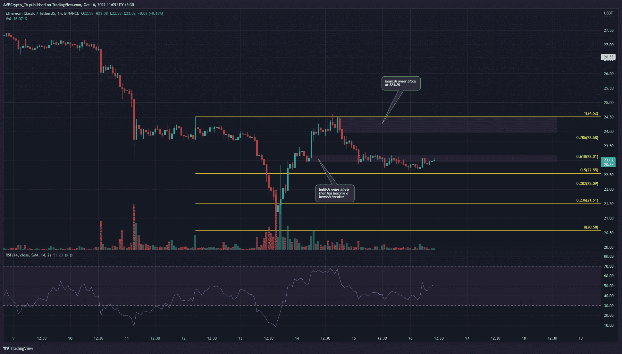Click the Fibonacci 0.618(23.01) level label
Viewport: 622px width, 354px height.
pos(587,157)
